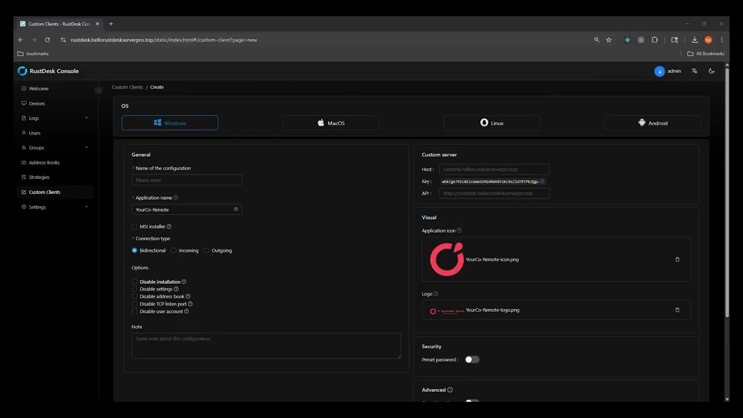Show help for Application icon
Image resolution: width=743 pixels, height=418 pixels.
point(459,230)
